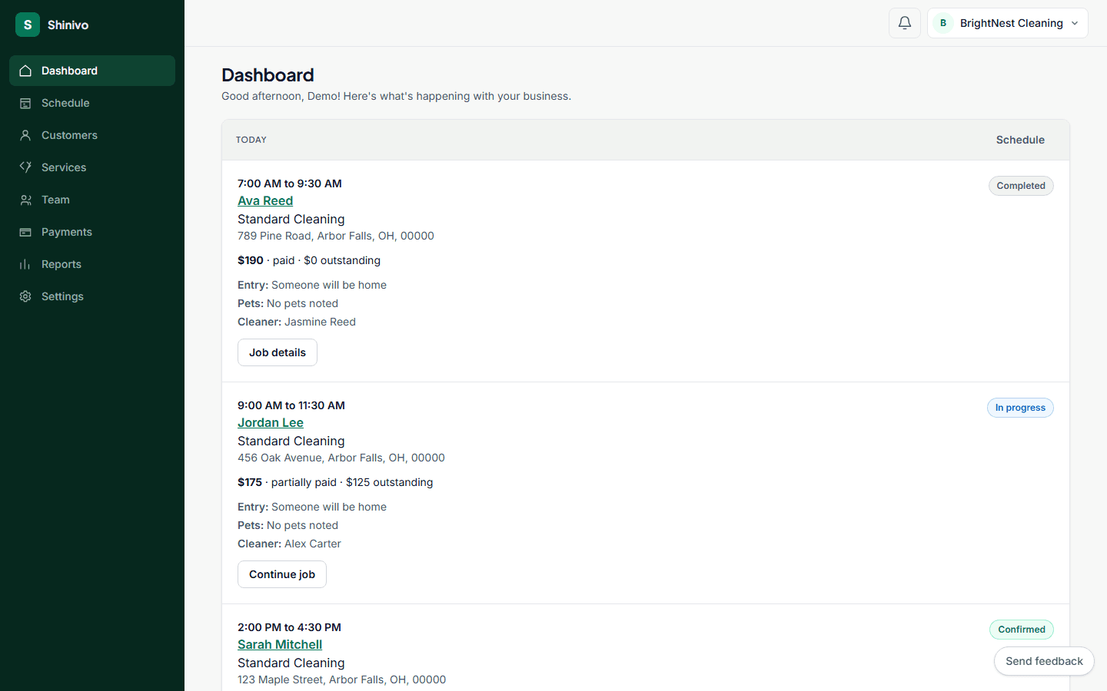
Task: Expand the BrightNest Cleaning account chevron
Action: [1075, 23]
